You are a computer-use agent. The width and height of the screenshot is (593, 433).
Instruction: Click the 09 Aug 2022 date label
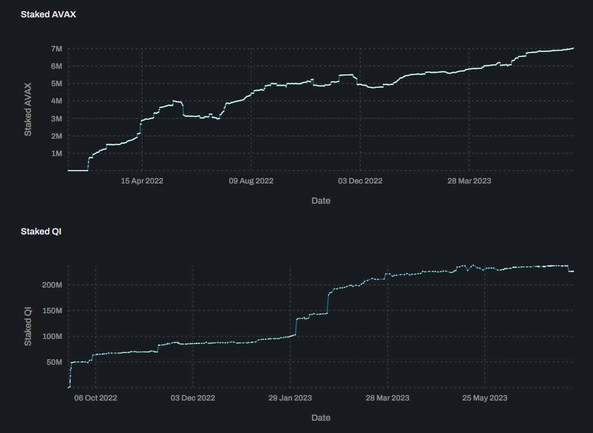click(x=251, y=181)
